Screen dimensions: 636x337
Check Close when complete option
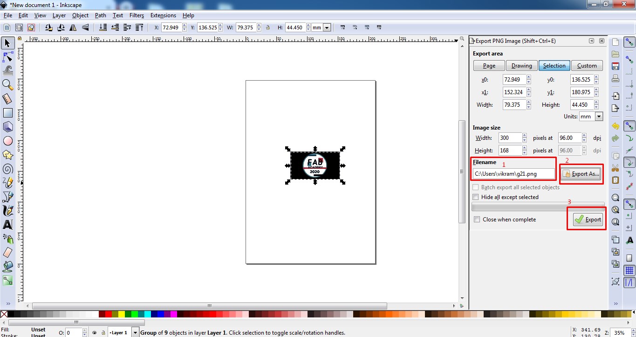[477, 220]
